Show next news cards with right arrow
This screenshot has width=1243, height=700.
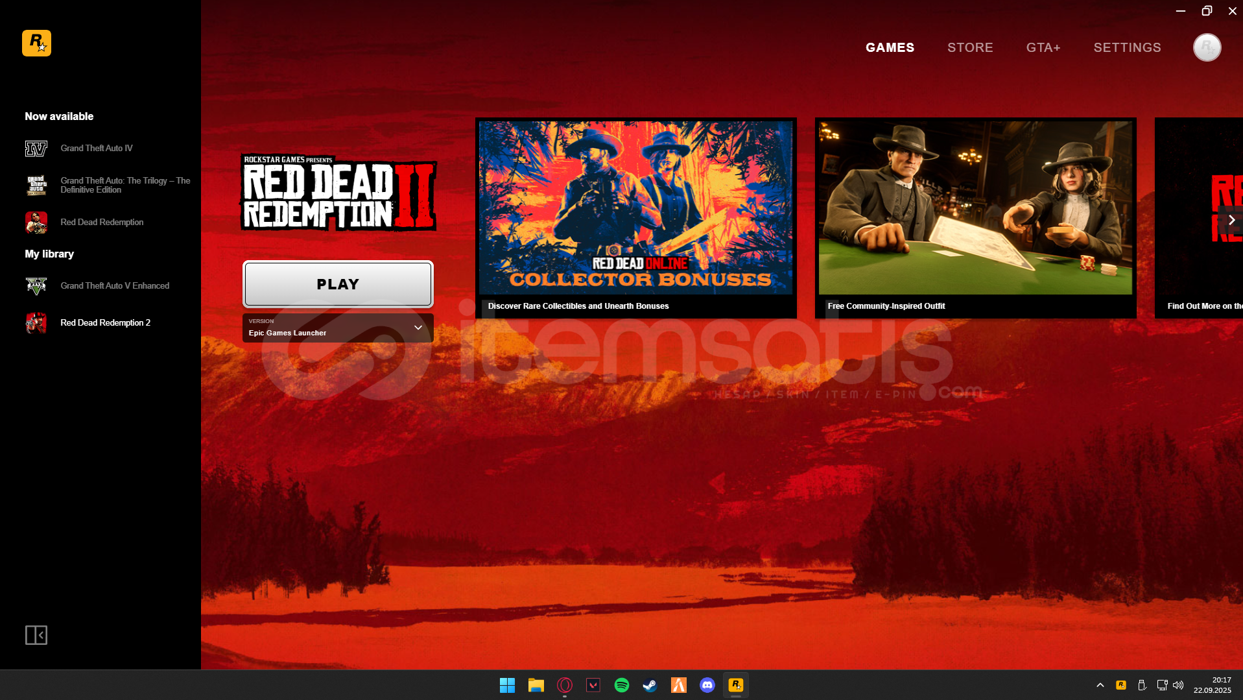click(x=1231, y=220)
